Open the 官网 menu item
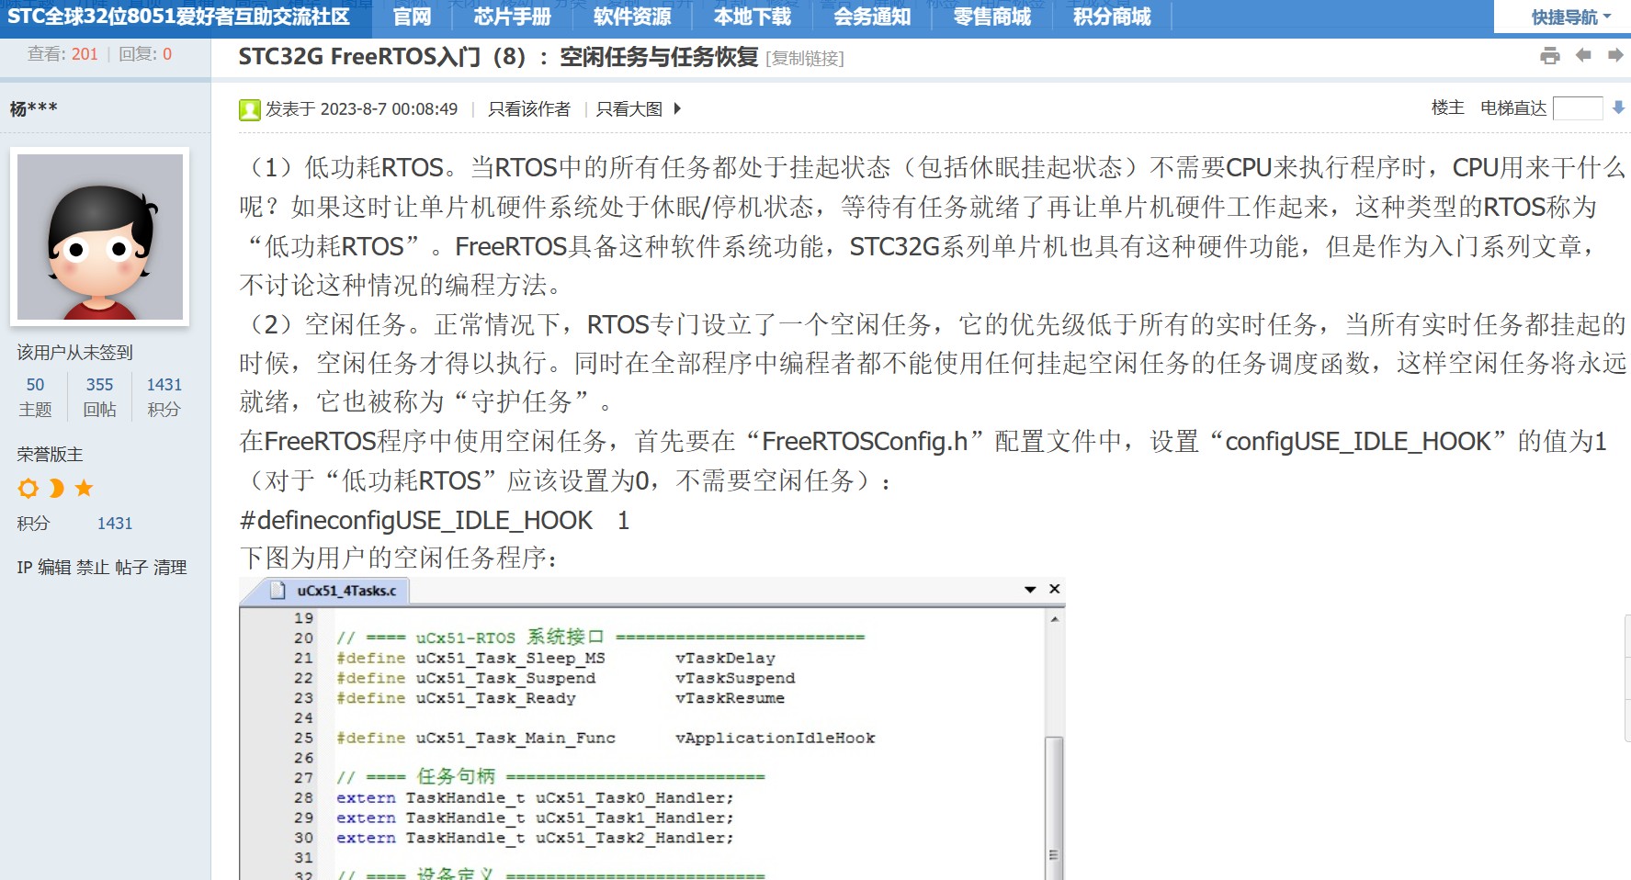 point(412,17)
